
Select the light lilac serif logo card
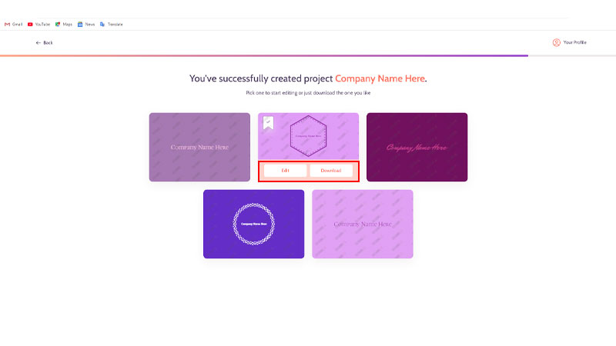[x=363, y=224]
